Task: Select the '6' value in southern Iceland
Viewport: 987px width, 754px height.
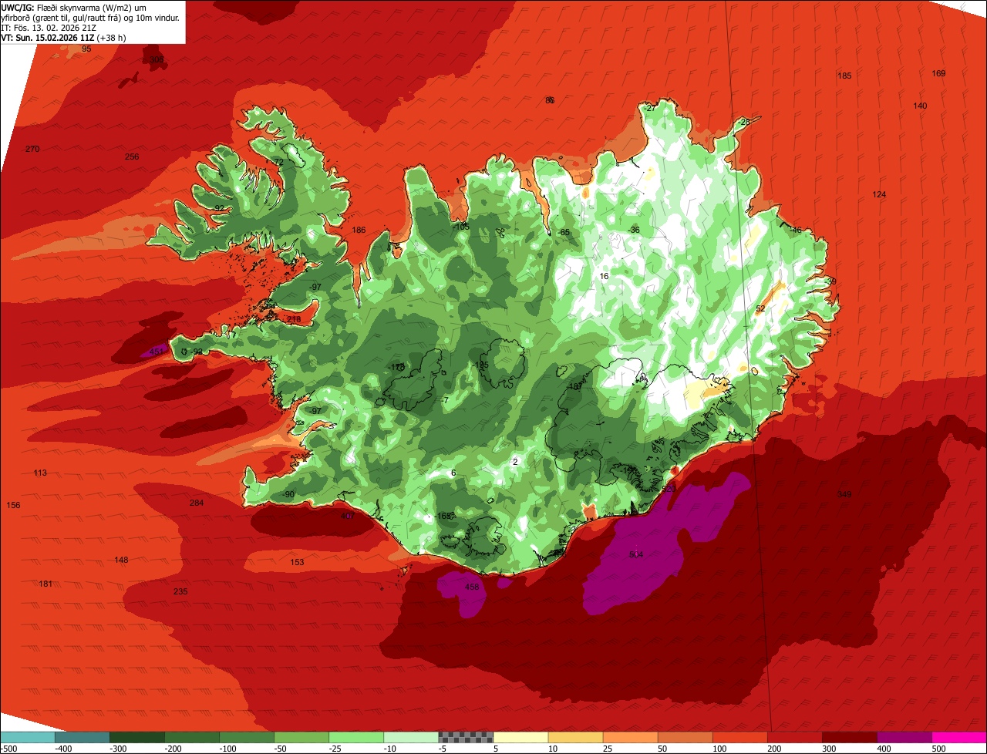Action: point(453,473)
